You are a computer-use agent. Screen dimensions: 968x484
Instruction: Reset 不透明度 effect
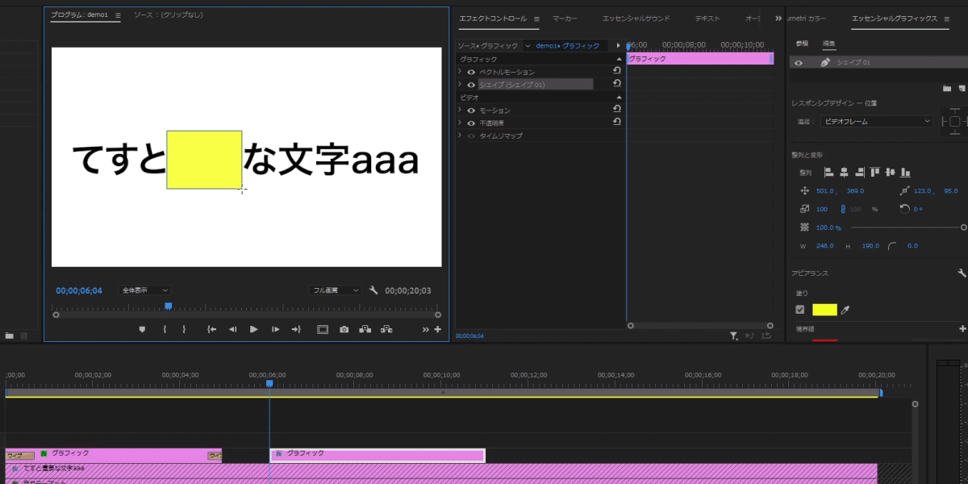pyautogui.click(x=617, y=122)
